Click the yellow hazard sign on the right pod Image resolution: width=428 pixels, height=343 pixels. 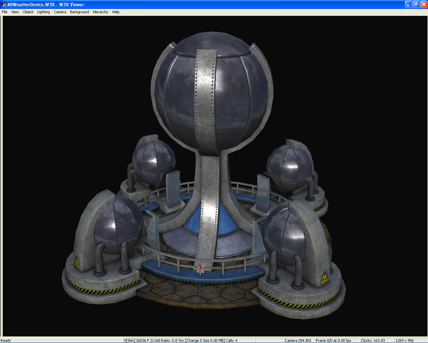click(324, 279)
